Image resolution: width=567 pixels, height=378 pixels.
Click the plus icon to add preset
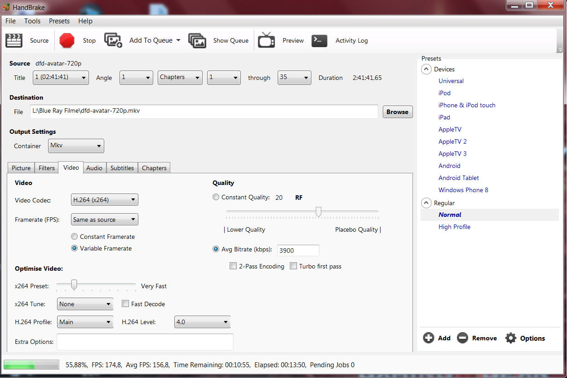click(x=429, y=338)
